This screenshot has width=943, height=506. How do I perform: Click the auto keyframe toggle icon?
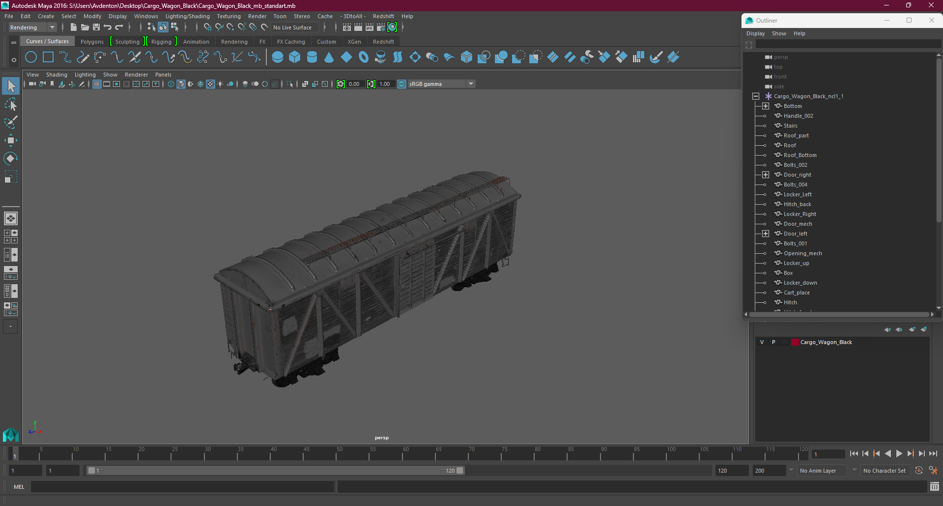(919, 471)
